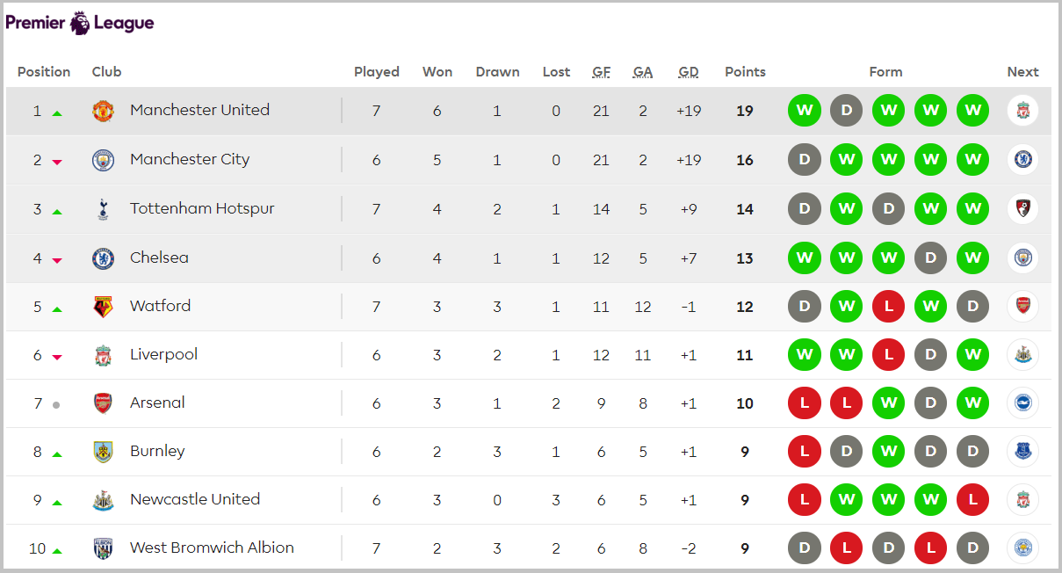Screen dimensions: 1062x573
Task: Click the GD column header abbreviation
Action: [689, 72]
